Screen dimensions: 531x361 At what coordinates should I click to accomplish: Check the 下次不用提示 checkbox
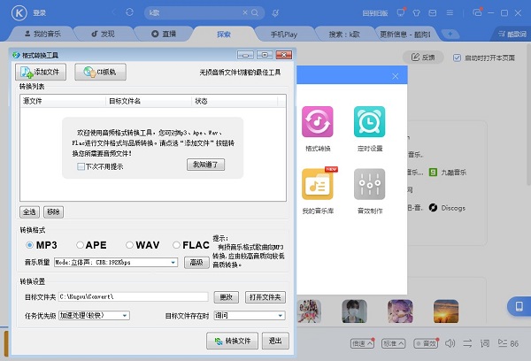click(81, 165)
